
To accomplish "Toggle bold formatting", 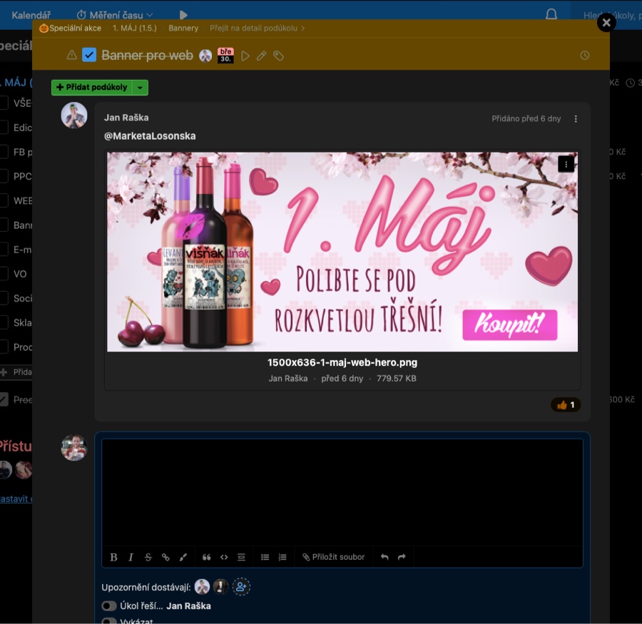I will [x=114, y=557].
